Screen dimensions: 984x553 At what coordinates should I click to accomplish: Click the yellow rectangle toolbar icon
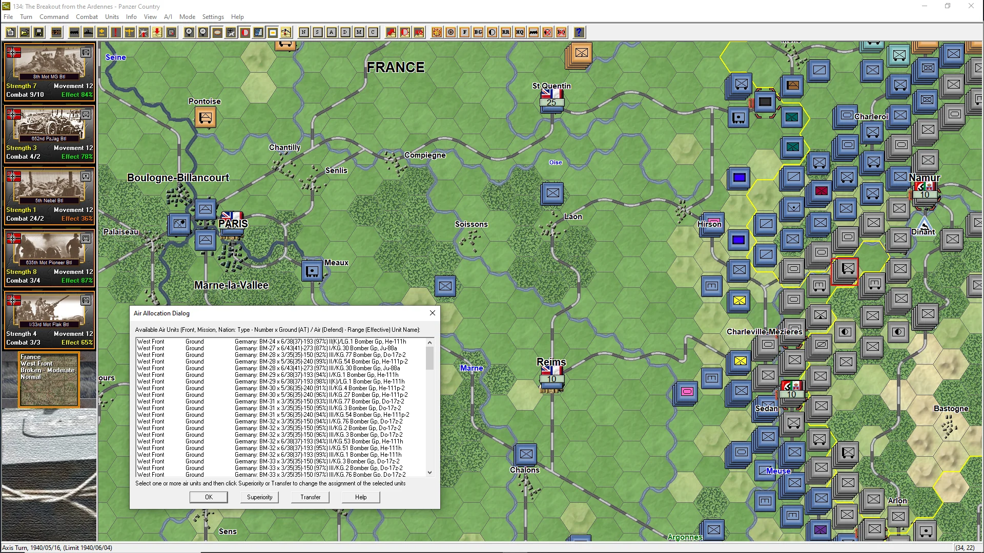(273, 32)
